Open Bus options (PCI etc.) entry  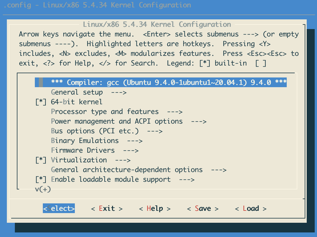95,131
